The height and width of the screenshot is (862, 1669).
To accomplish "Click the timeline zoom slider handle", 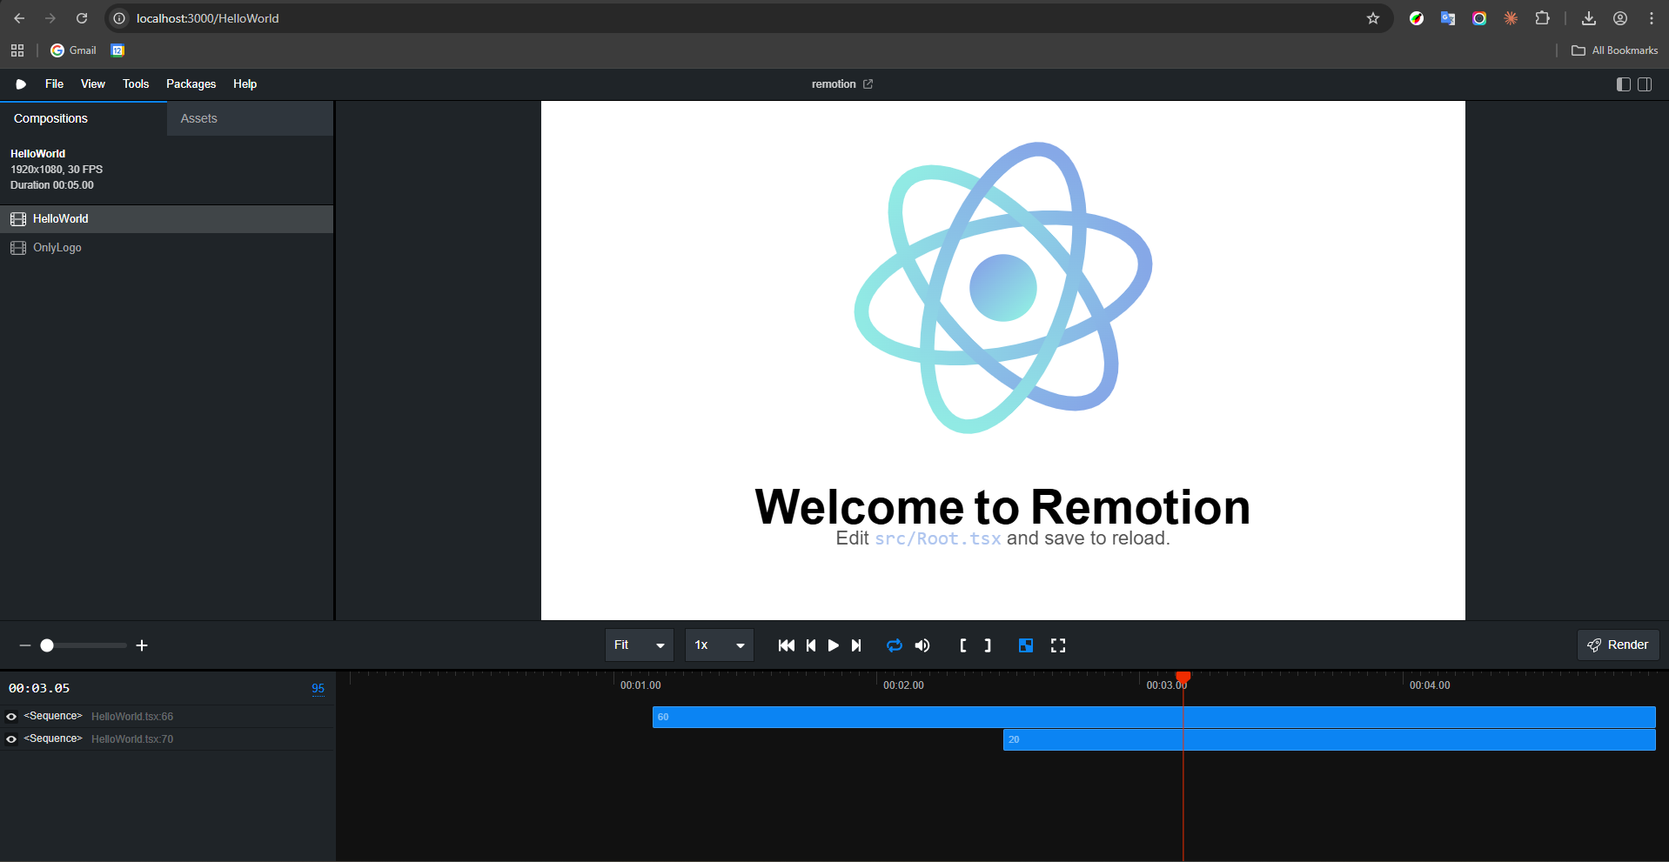I will click(x=47, y=645).
